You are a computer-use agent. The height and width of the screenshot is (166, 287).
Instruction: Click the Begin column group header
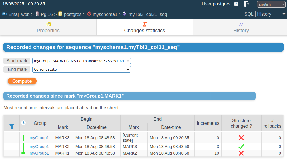pos(87,119)
